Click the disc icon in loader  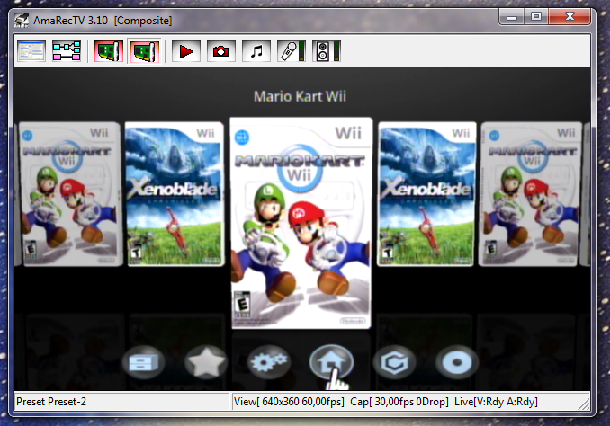point(457,362)
